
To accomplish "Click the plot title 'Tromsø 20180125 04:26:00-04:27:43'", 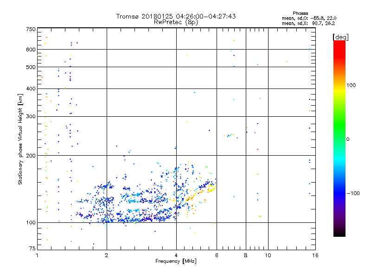I will [176, 16].
